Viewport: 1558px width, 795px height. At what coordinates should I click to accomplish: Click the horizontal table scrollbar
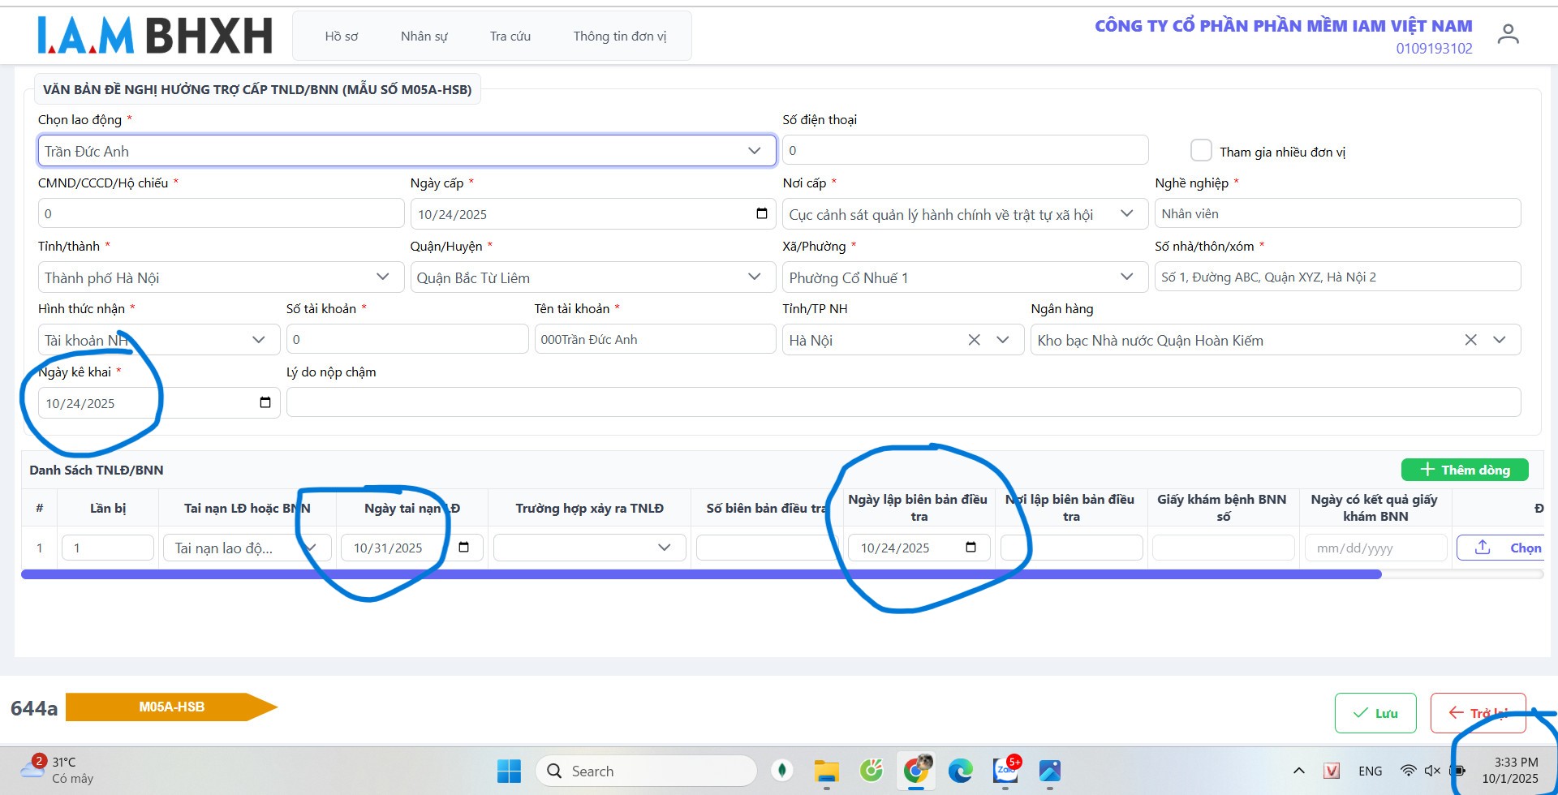tap(701, 574)
